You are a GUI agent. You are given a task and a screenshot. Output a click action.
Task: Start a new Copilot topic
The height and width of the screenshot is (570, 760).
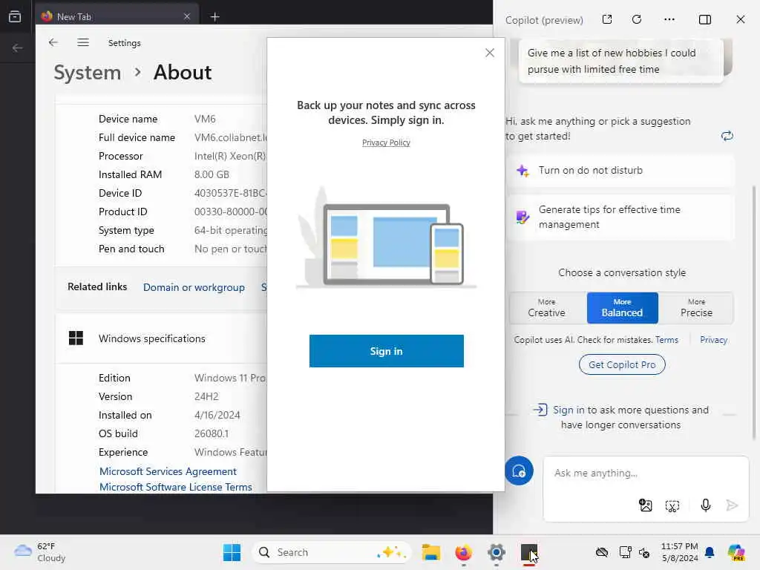[519, 471]
